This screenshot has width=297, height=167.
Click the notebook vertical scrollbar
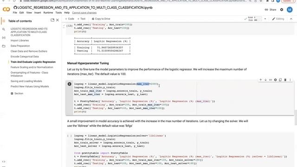[x=296, y=117]
